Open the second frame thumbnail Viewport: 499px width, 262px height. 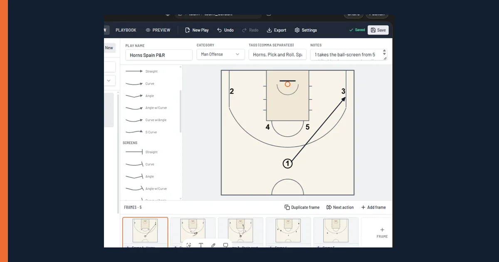[193, 232]
